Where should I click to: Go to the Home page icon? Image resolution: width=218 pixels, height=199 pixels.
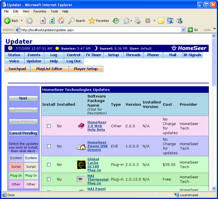(61, 21)
